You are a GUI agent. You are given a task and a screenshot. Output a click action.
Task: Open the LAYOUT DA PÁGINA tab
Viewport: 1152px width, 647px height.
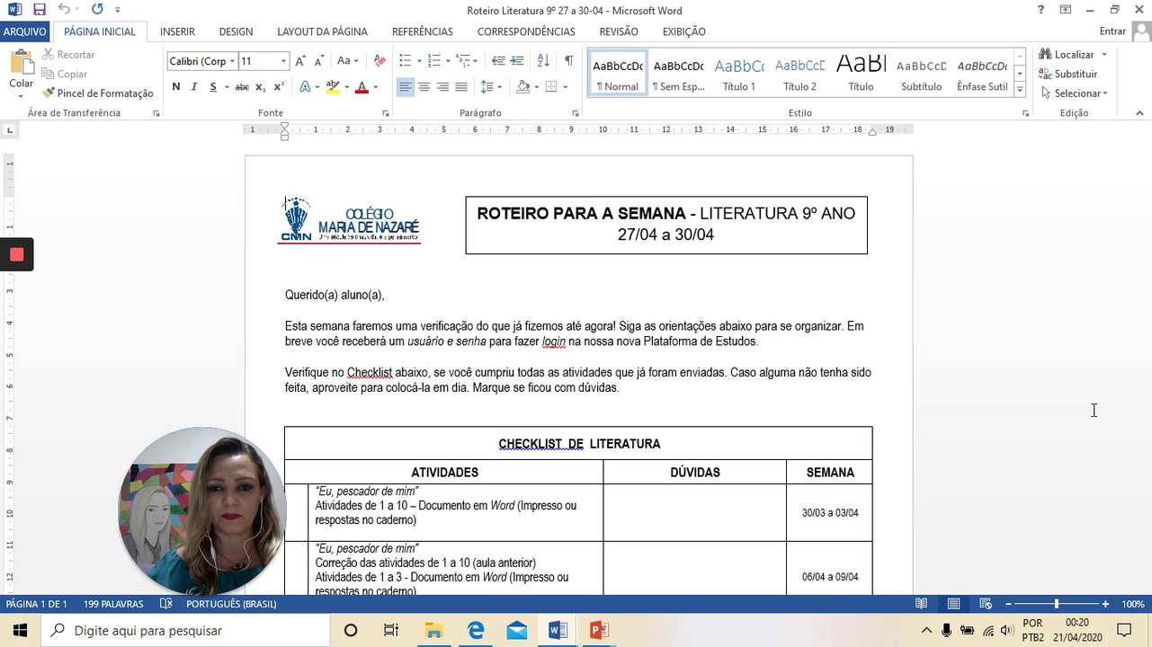(322, 31)
